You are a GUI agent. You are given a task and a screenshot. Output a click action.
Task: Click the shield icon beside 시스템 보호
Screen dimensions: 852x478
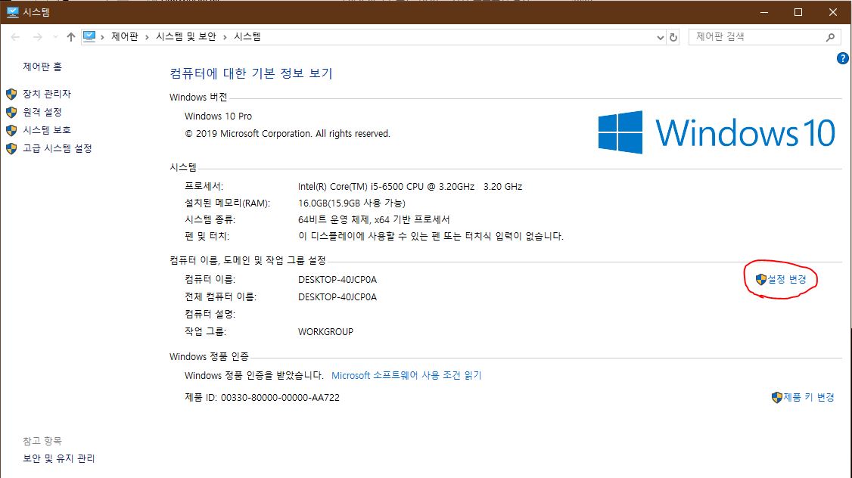pos(11,130)
